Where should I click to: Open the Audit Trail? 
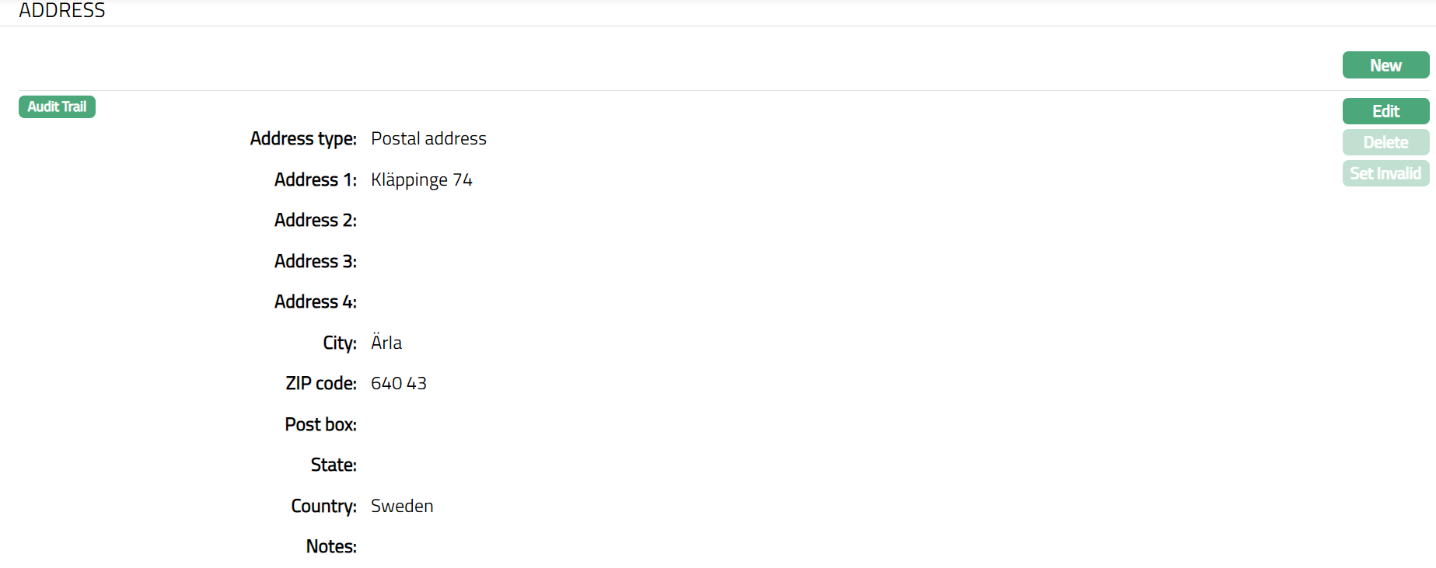point(57,106)
